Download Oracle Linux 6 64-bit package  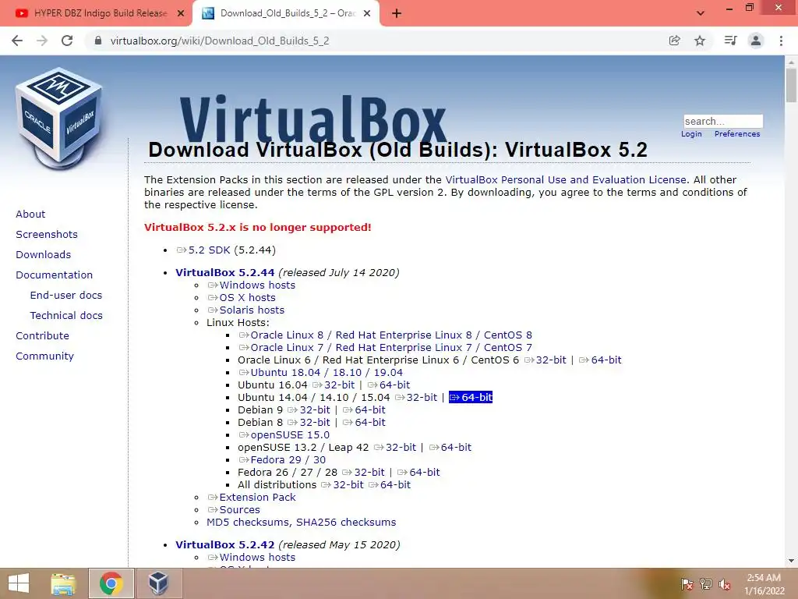point(601,360)
